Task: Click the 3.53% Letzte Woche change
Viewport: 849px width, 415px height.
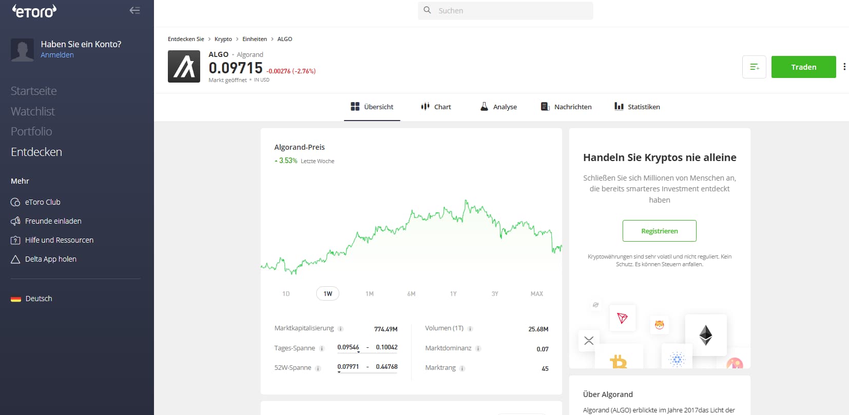Action: pyautogui.click(x=304, y=161)
